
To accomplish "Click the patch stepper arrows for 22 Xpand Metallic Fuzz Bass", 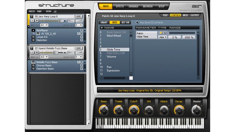I will 32,48.
